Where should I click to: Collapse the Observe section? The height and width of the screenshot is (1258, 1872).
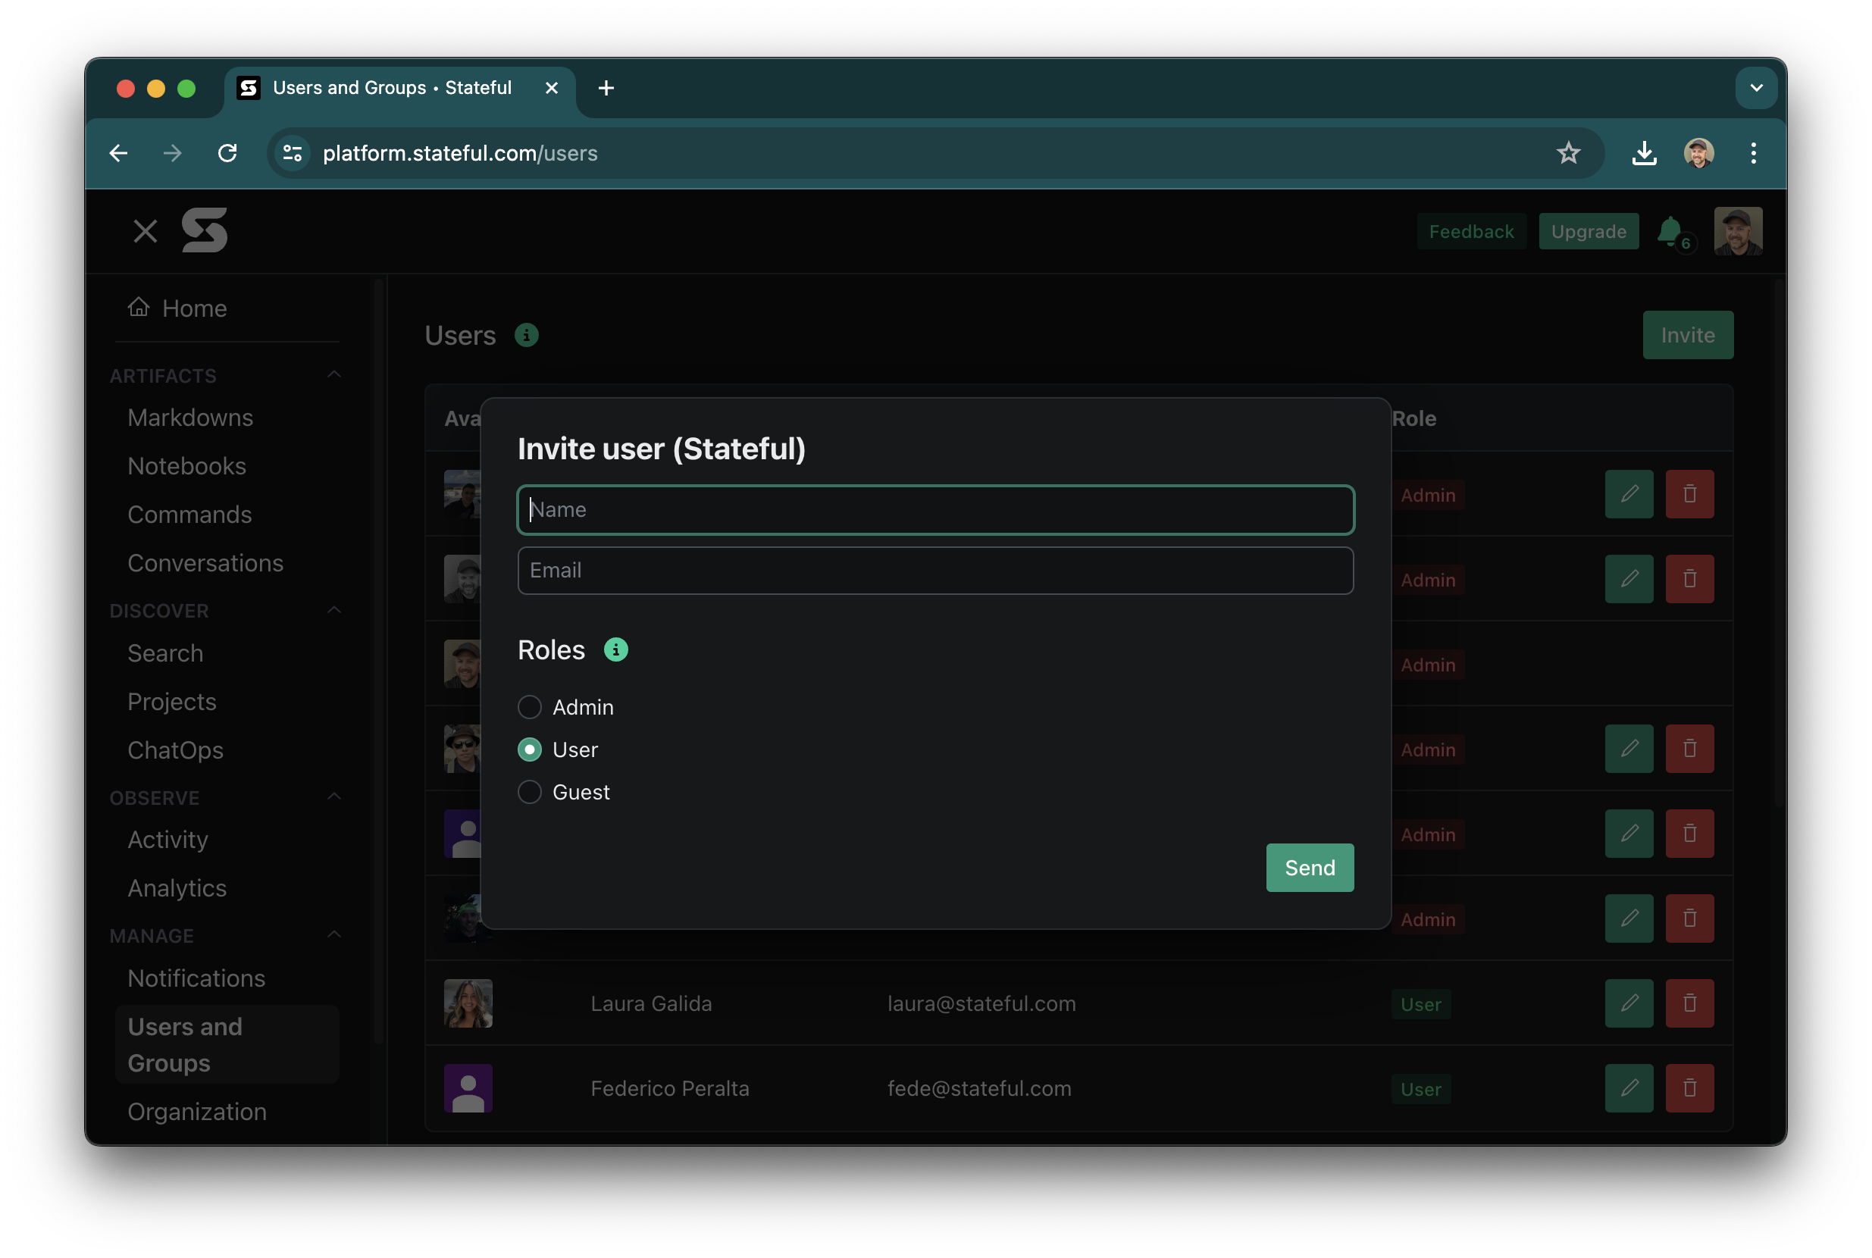pyautogui.click(x=334, y=796)
